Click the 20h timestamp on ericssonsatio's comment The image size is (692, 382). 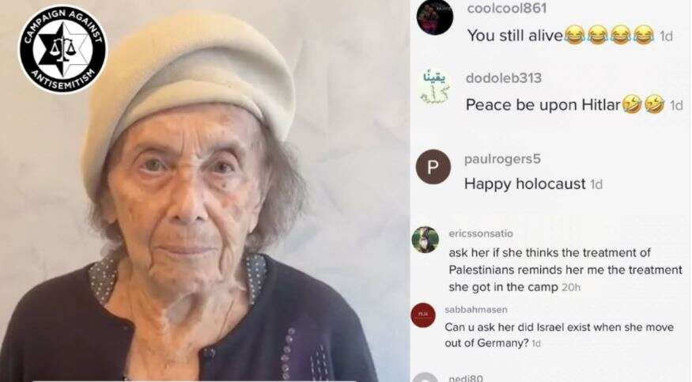pyautogui.click(x=571, y=288)
